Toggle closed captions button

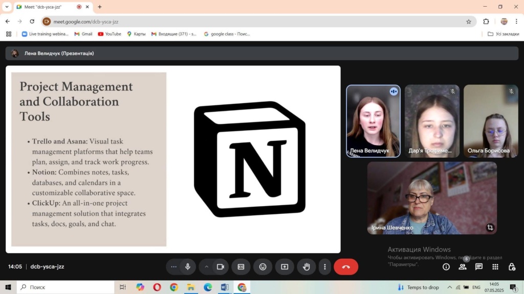tap(241, 266)
